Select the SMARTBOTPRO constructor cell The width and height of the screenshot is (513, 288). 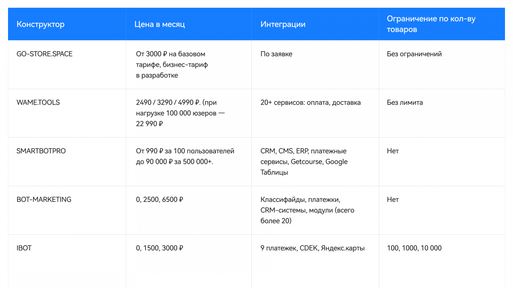pyautogui.click(x=41, y=151)
